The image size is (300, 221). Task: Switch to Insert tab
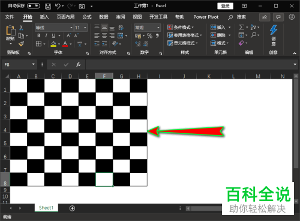[x=44, y=17]
